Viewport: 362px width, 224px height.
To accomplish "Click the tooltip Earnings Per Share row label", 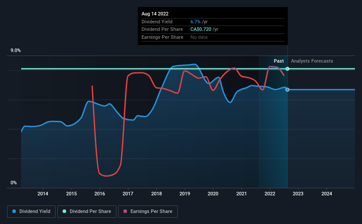I will coord(162,37).
